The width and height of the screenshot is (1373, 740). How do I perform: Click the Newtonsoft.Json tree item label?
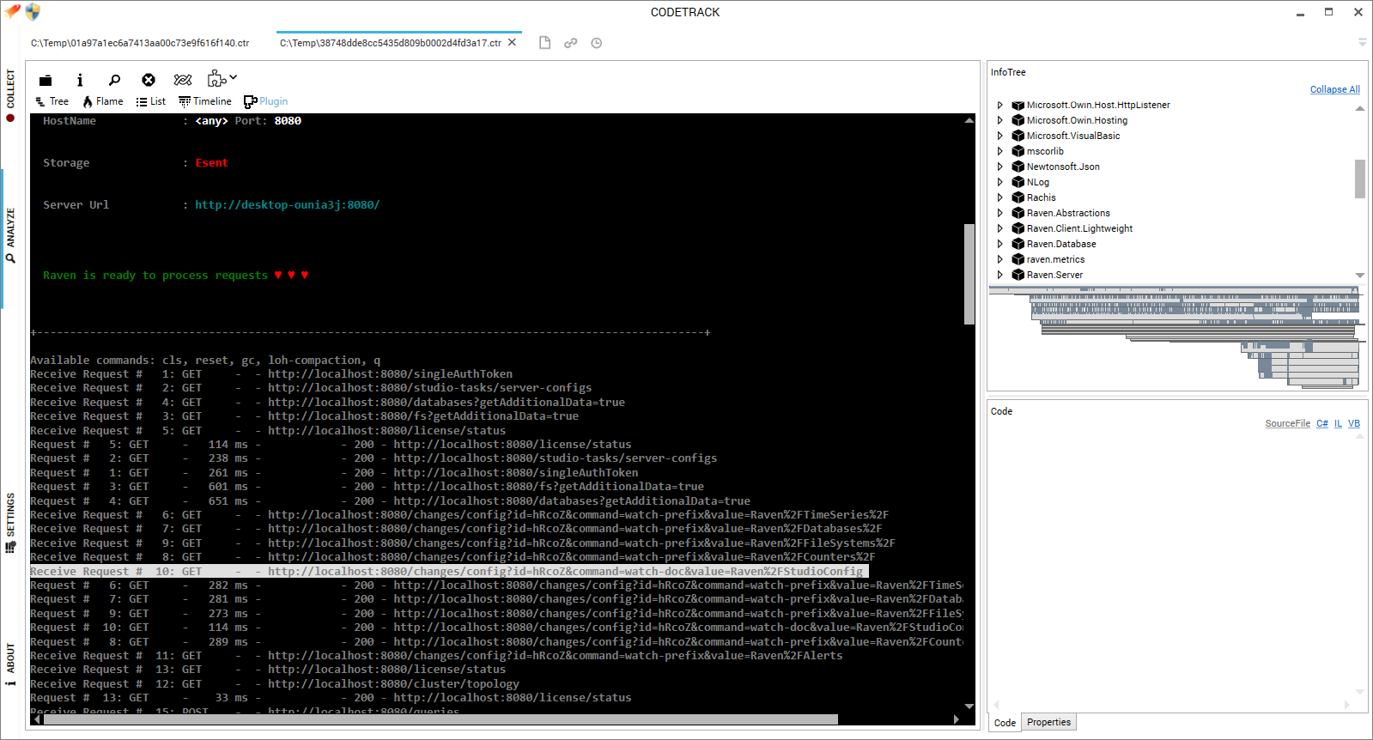(x=1063, y=167)
